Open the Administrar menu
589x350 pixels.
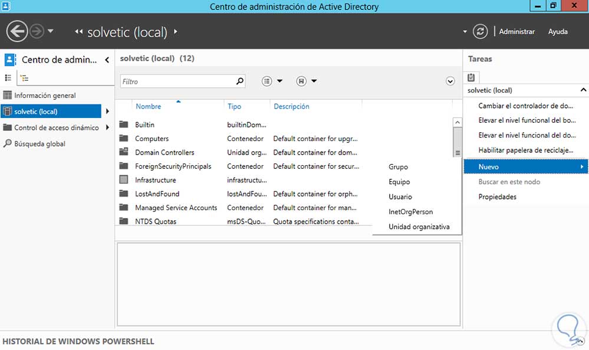point(516,32)
